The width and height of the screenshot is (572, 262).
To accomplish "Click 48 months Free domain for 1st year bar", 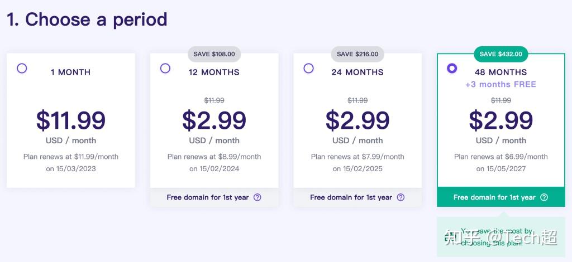I will pos(494,197).
